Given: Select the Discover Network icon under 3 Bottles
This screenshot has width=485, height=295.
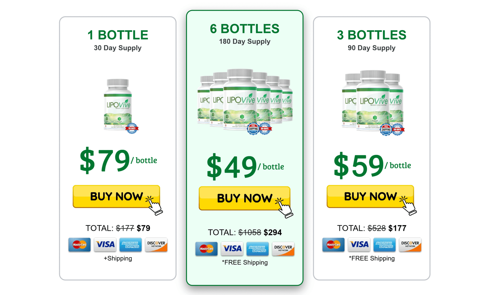Looking at the screenshot, I should 410,245.
